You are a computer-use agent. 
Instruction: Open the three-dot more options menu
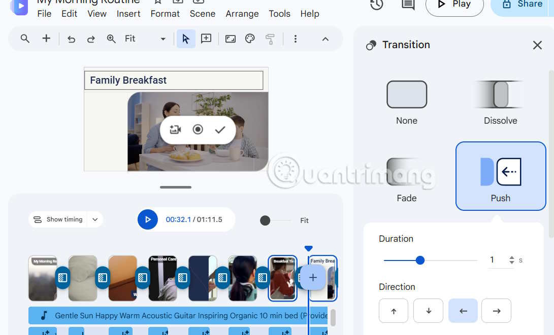[296, 39]
